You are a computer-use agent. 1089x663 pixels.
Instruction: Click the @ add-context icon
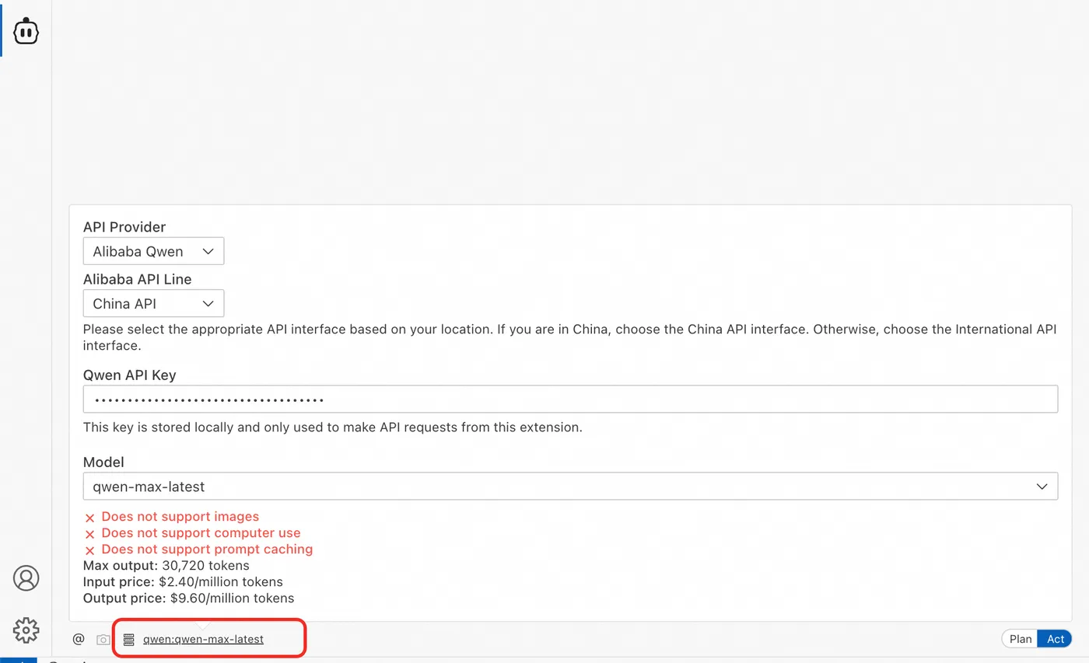tap(79, 639)
